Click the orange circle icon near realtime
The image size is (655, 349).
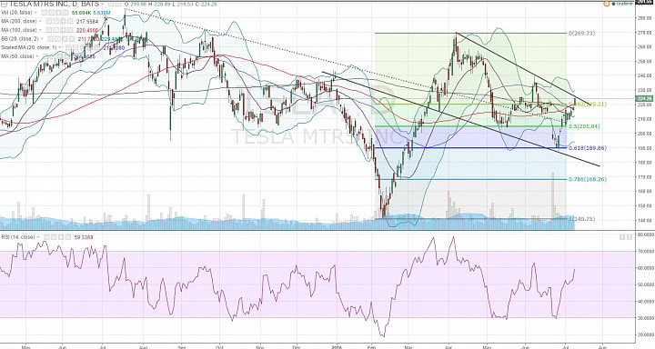click(x=606, y=4)
